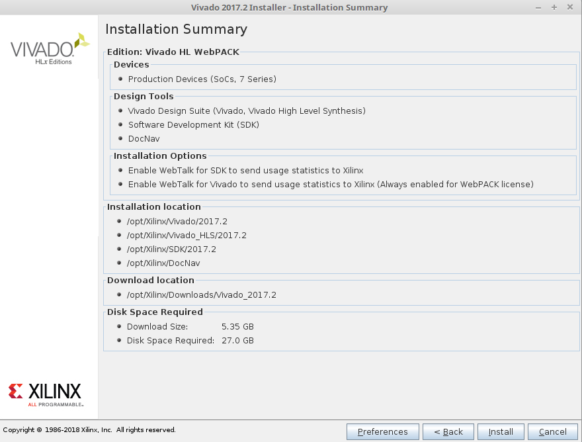Click the 'Design Tools' section label
This screenshot has height=442, width=582.
click(x=144, y=97)
